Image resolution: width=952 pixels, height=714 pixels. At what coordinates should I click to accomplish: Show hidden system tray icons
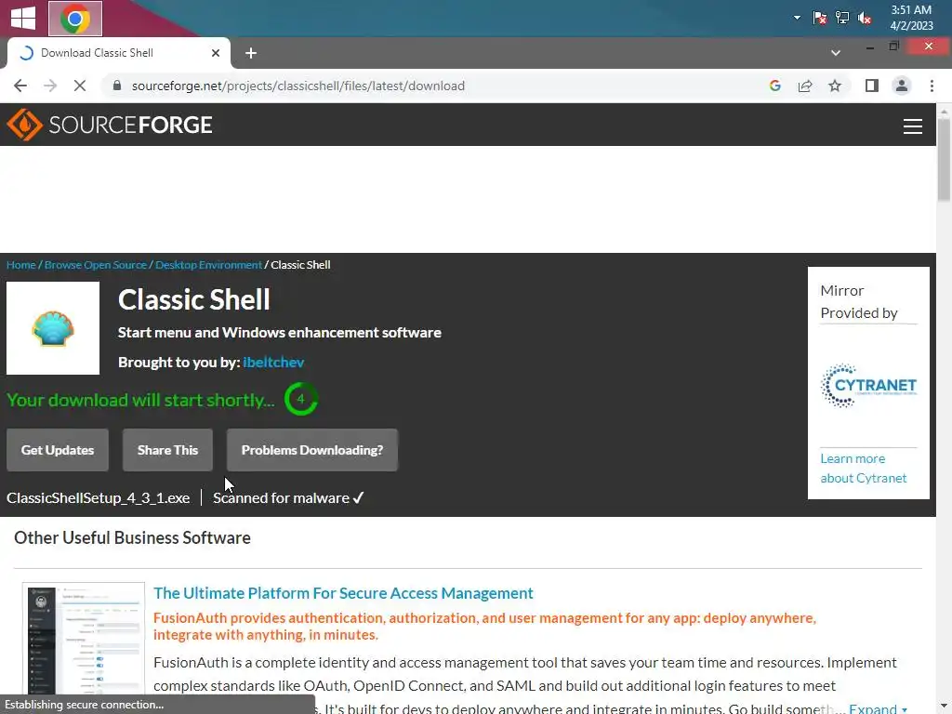click(x=797, y=18)
